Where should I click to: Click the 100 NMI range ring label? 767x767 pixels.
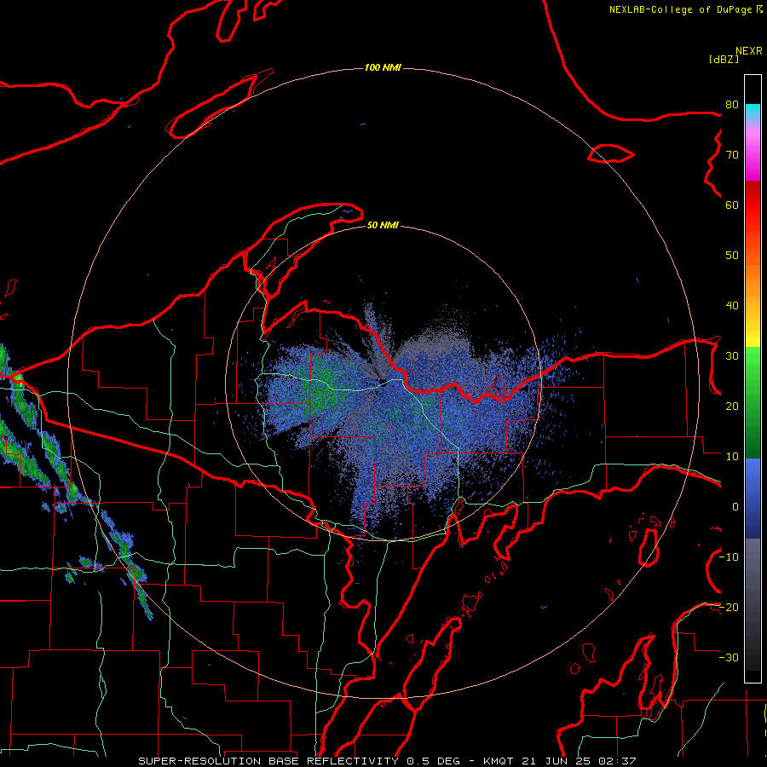(383, 67)
